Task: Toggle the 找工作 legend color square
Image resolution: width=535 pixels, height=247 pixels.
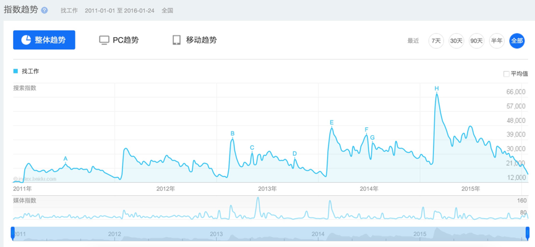Action: pos(15,71)
